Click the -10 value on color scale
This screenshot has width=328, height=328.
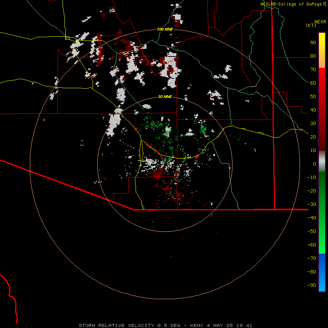pos(312,177)
